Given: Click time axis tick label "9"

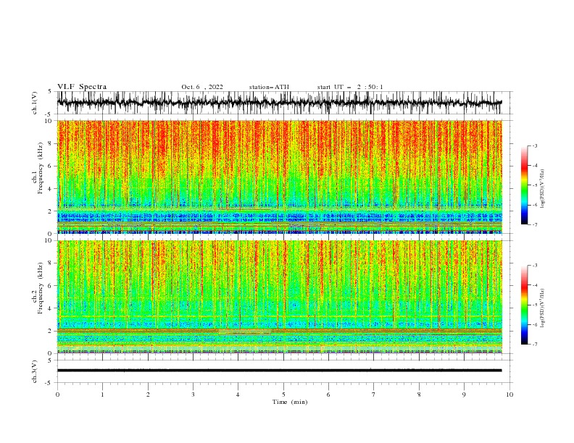Looking at the screenshot, I should [464, 395].
